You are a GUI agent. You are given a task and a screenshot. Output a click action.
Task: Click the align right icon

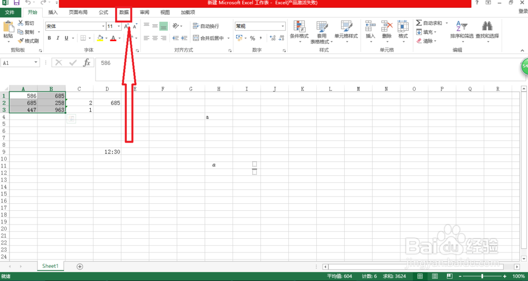tap(164, 38)
